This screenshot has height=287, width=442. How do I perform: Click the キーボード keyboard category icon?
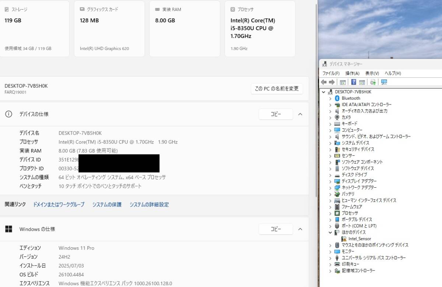tap(337, 124)
